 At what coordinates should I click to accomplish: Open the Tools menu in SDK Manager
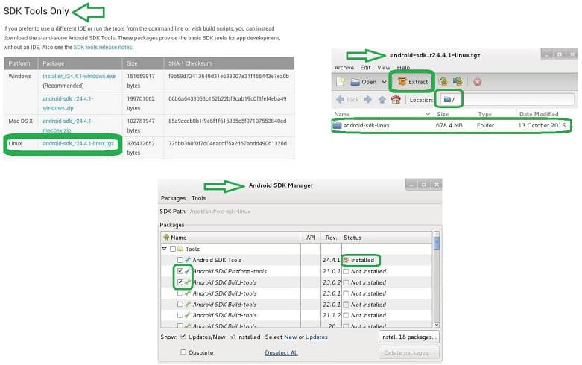click(198, 198)
